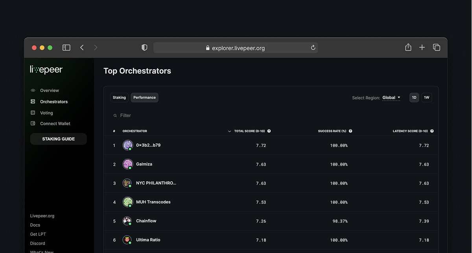Open the Global region selector dropdown

pyautogui.click(x=391, y=97)
